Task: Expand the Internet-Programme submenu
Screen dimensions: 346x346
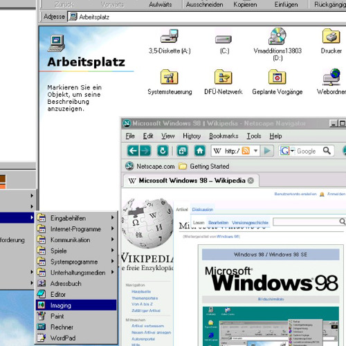Action: (x=76, y=229)
